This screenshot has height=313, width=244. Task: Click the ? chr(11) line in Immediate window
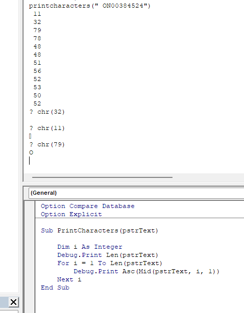tap(47, 128)
